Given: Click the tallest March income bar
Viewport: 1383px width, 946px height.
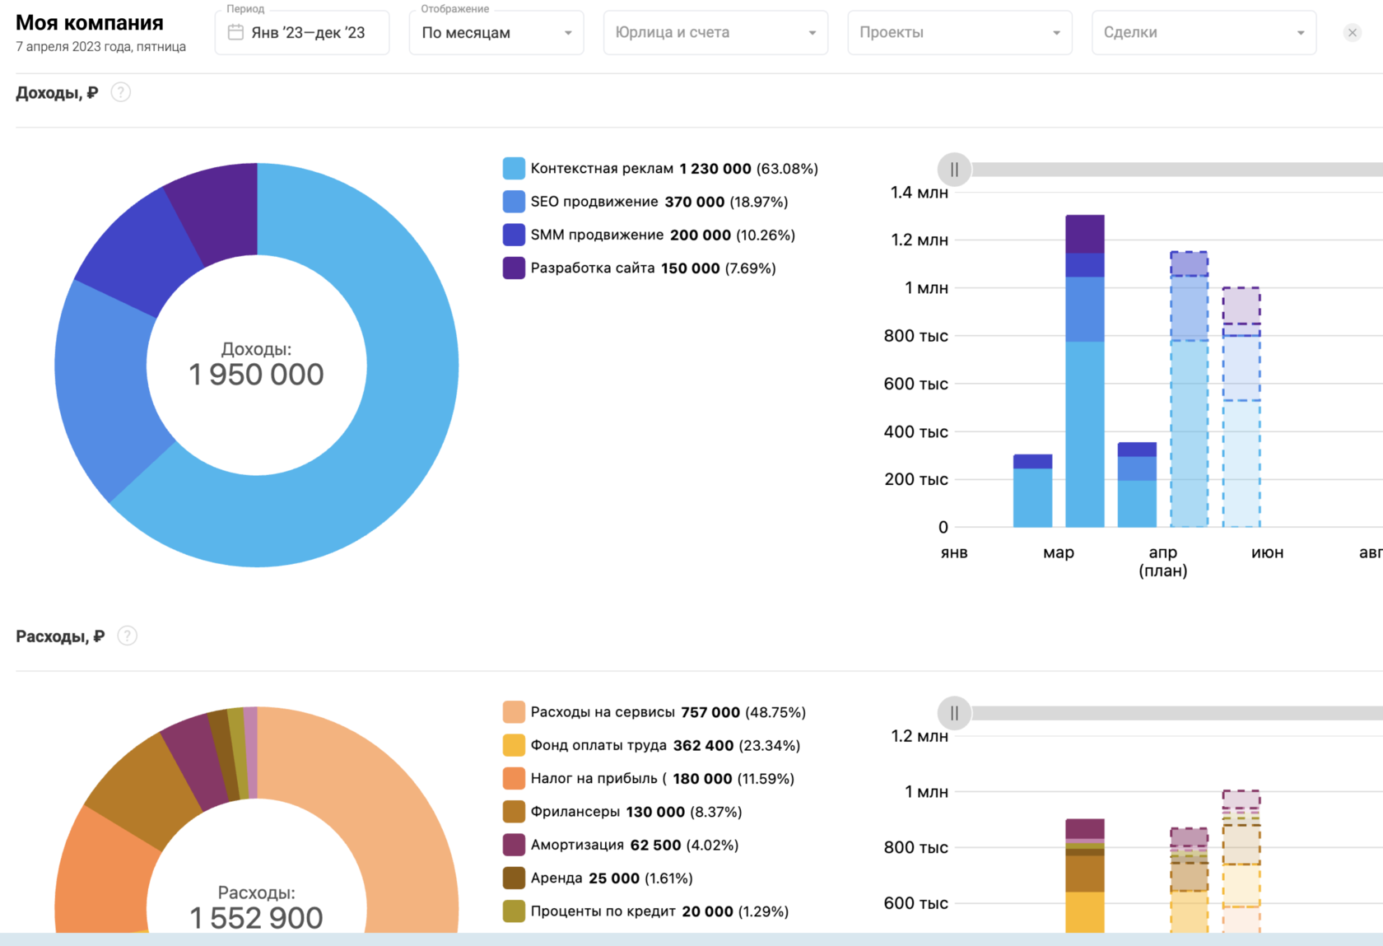Looking at the screenshot, I should (1085, 370).
